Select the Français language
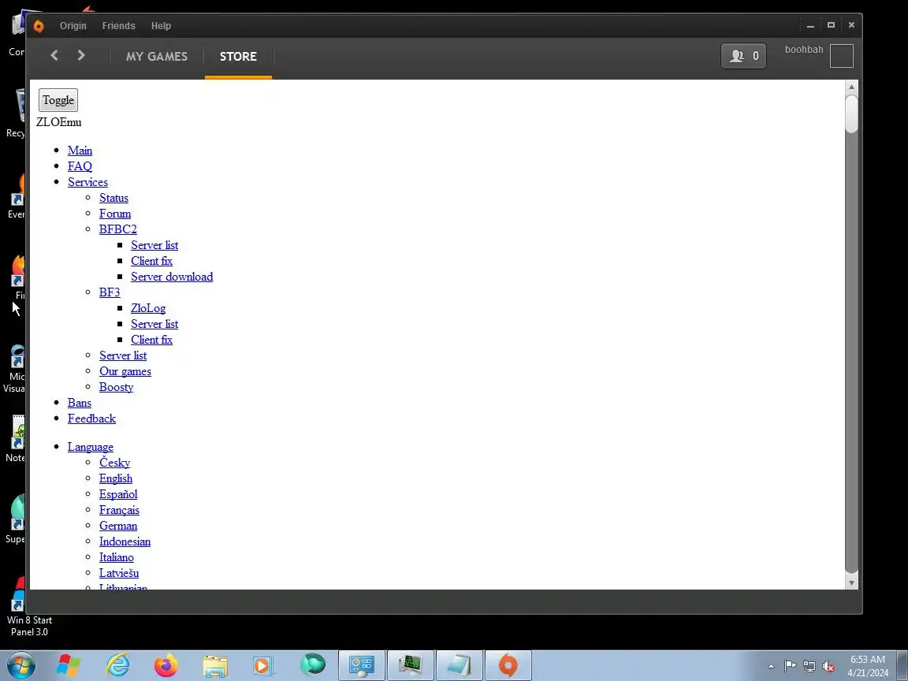Viewport: 908px width, 681px height. pyautogui.click(x=119, y=510)
